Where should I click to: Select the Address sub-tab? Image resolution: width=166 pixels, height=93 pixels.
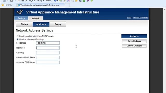click(x=41, y=24)
